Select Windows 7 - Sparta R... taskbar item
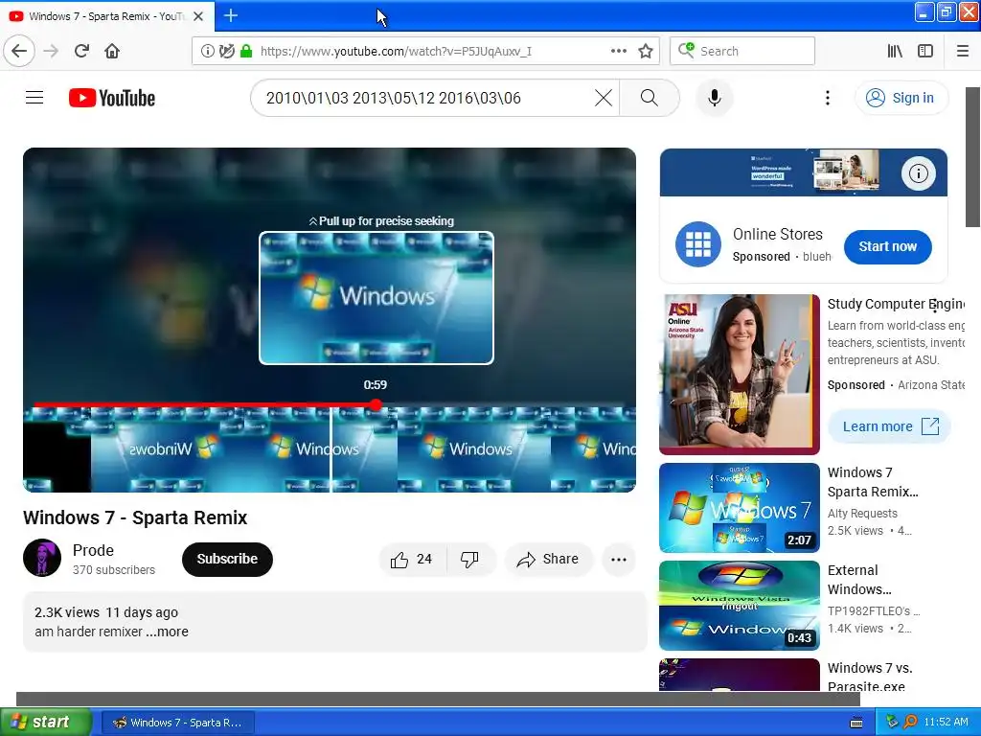981x736 pixels. (177, 723)
